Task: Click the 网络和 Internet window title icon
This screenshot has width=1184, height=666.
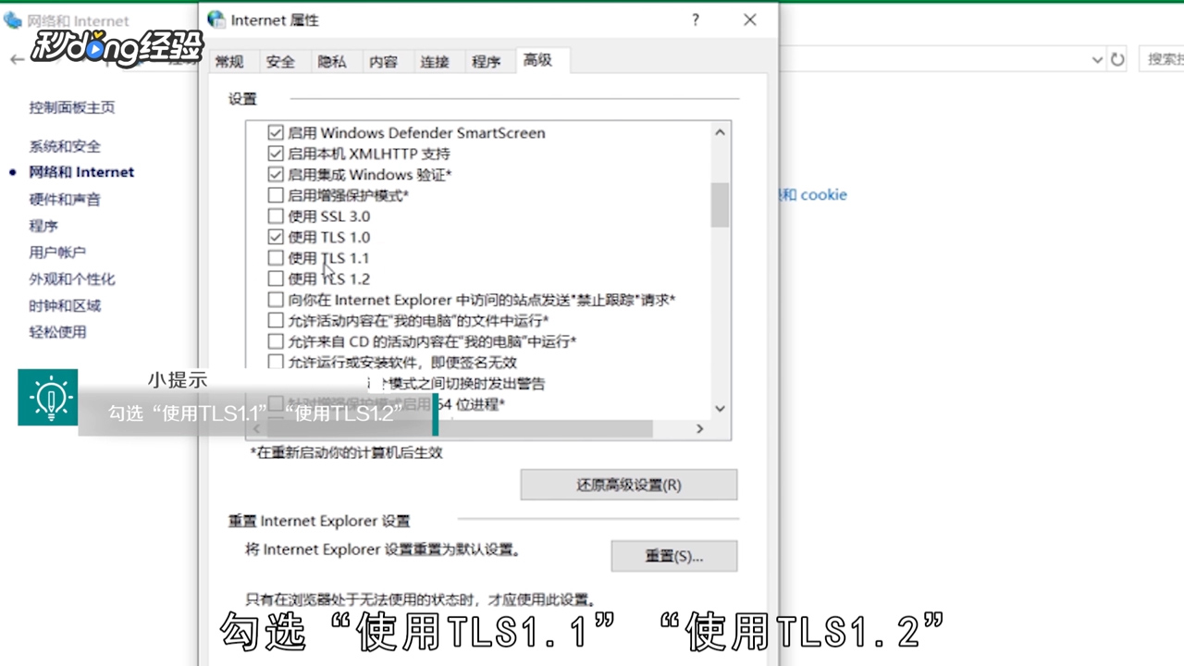Action: (12, 19)
